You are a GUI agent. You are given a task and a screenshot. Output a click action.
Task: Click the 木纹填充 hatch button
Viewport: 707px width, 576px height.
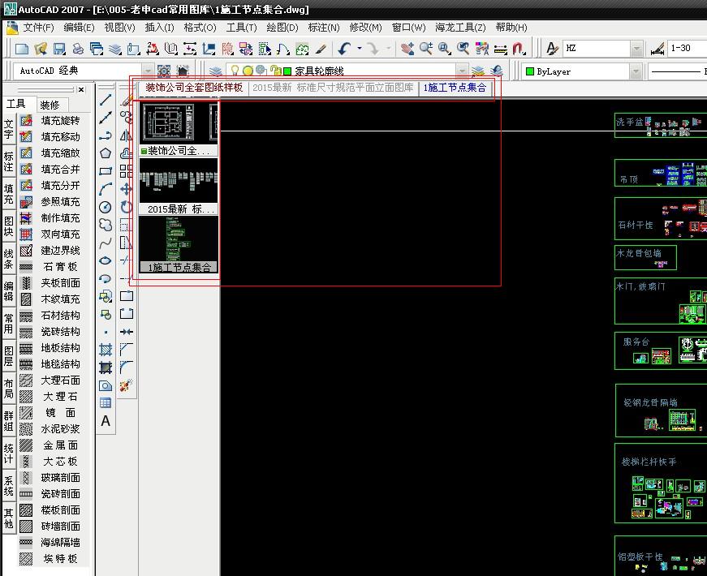pos(50,299)
